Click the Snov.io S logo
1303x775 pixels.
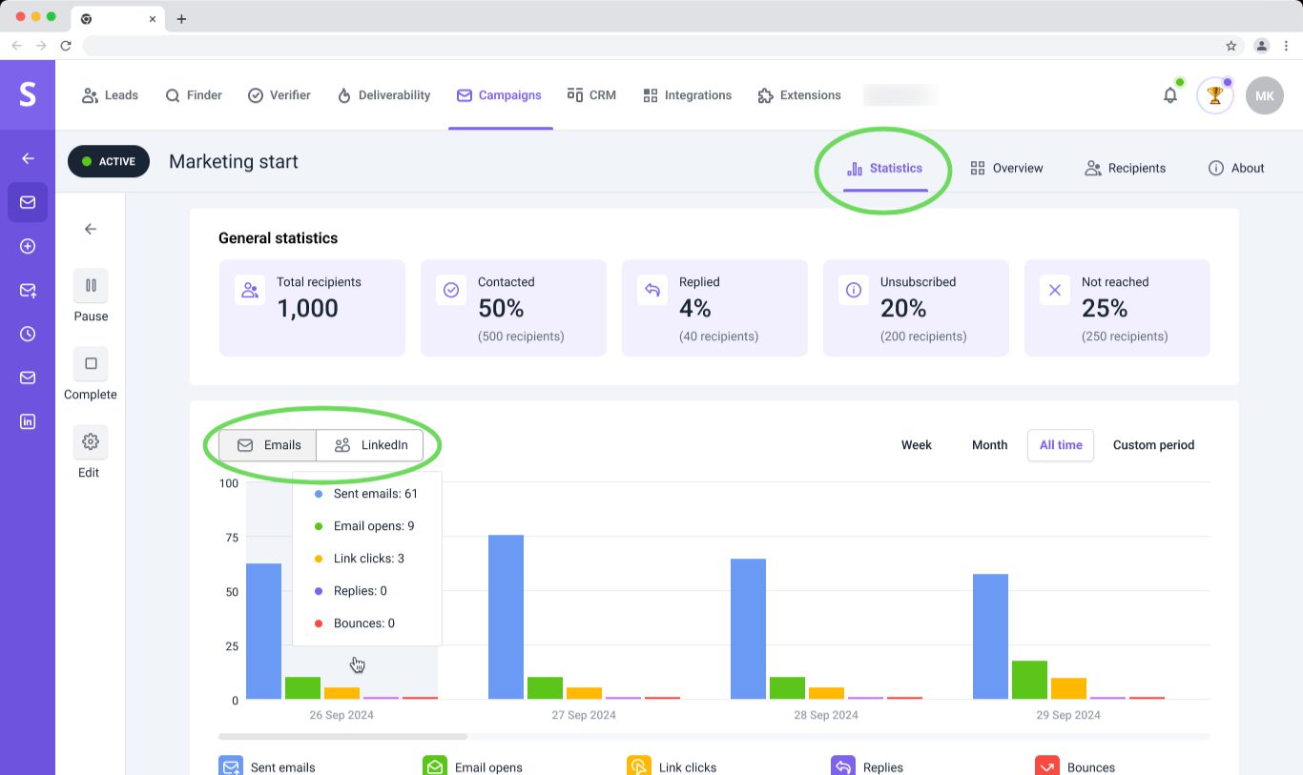[x=28, y=94]
